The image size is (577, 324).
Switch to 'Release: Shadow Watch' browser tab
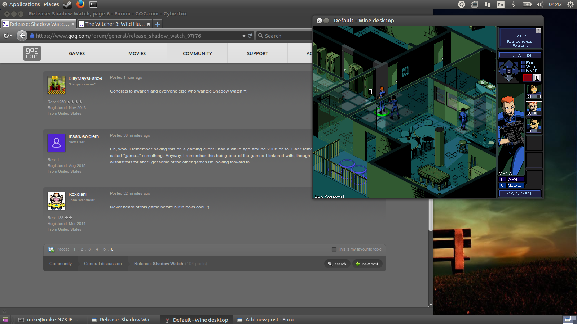(39, 24)
